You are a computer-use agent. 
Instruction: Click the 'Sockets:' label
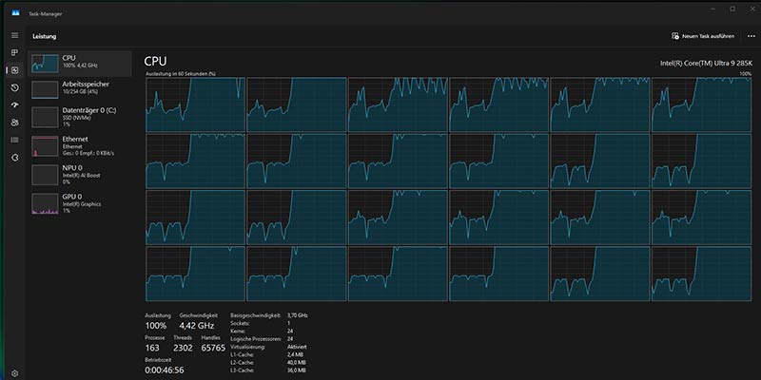click(x=241, y=323)
